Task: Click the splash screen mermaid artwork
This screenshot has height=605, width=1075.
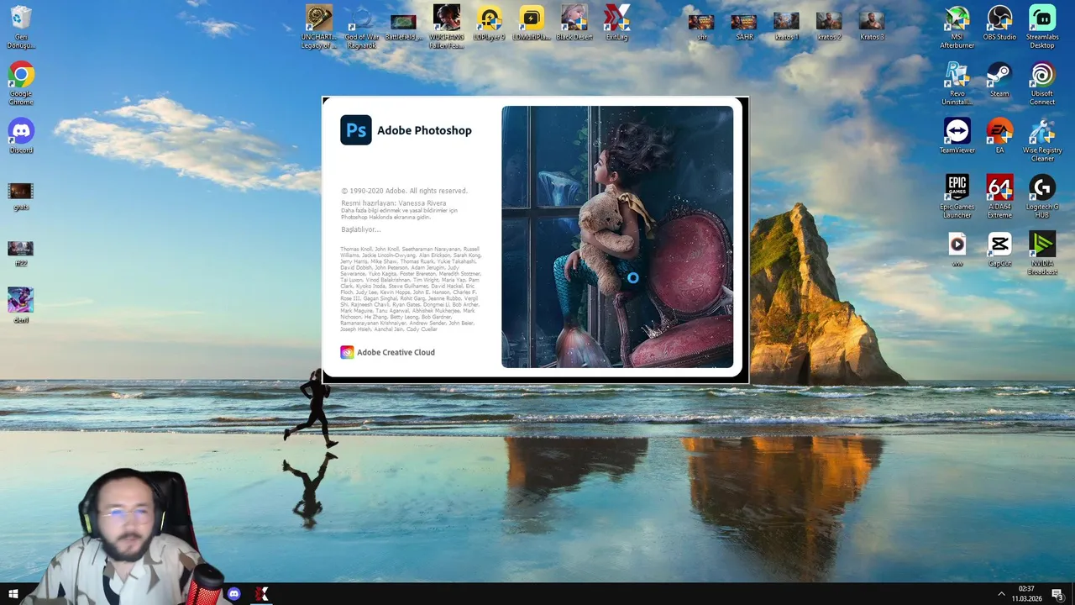Action: (617, 237)
